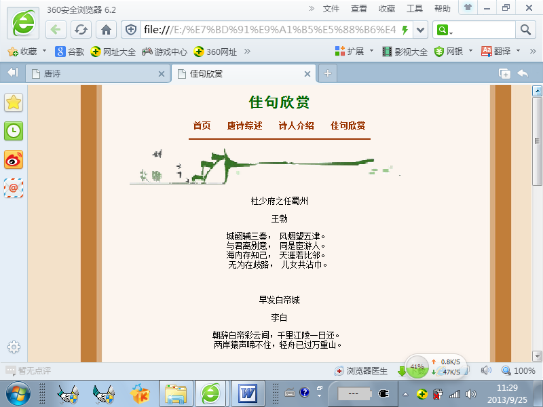Open the star favorites sidebar icon
The height and width of the screenshot is (407, 543).
pos(14,102)
